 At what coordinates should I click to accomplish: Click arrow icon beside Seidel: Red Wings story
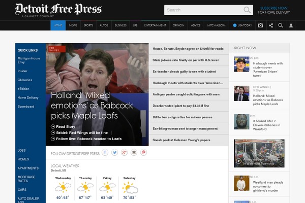click(53, 132)
